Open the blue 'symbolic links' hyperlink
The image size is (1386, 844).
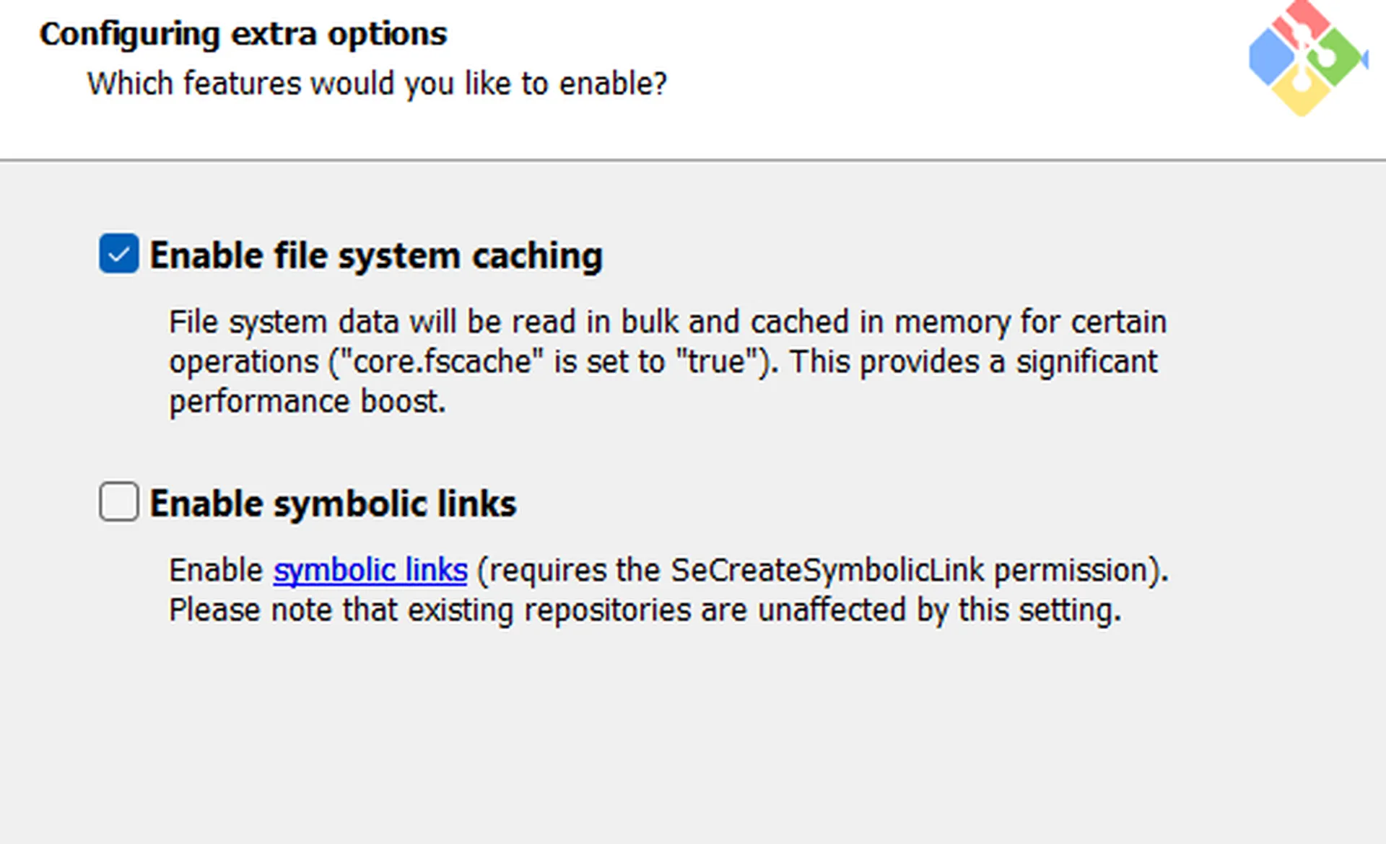point(370,571)
